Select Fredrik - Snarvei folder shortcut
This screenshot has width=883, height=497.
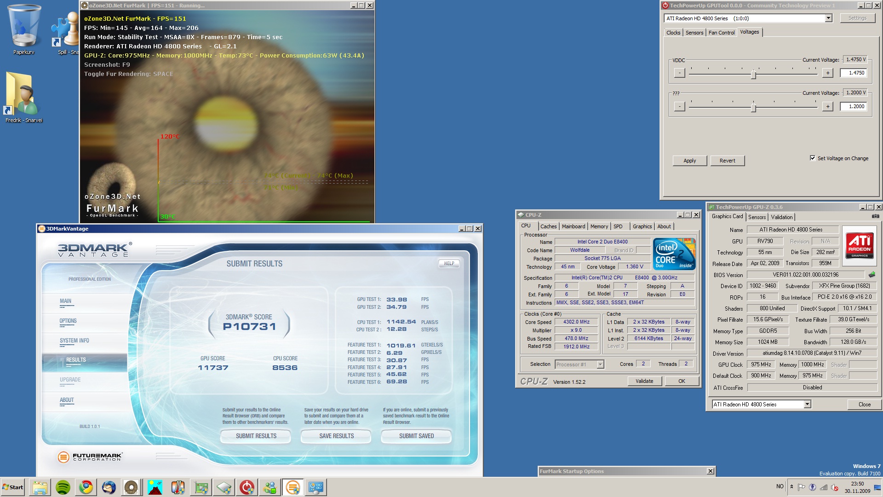coord(24,98)
